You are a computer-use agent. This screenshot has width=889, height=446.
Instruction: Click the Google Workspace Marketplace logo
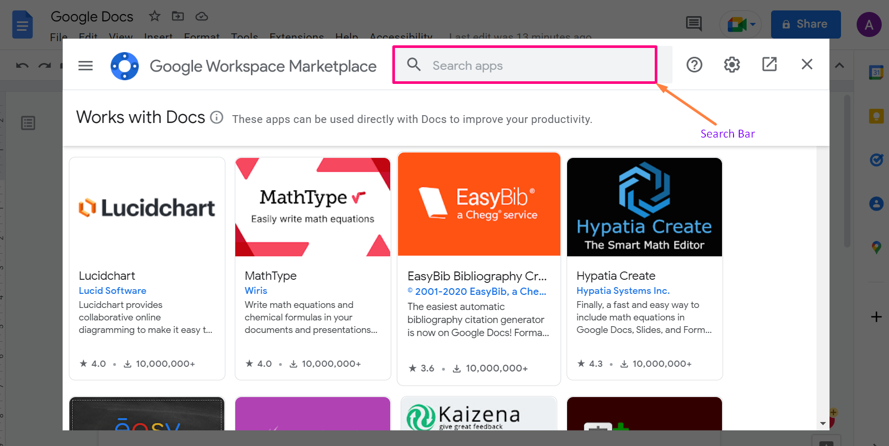click(x=125, y=66)
